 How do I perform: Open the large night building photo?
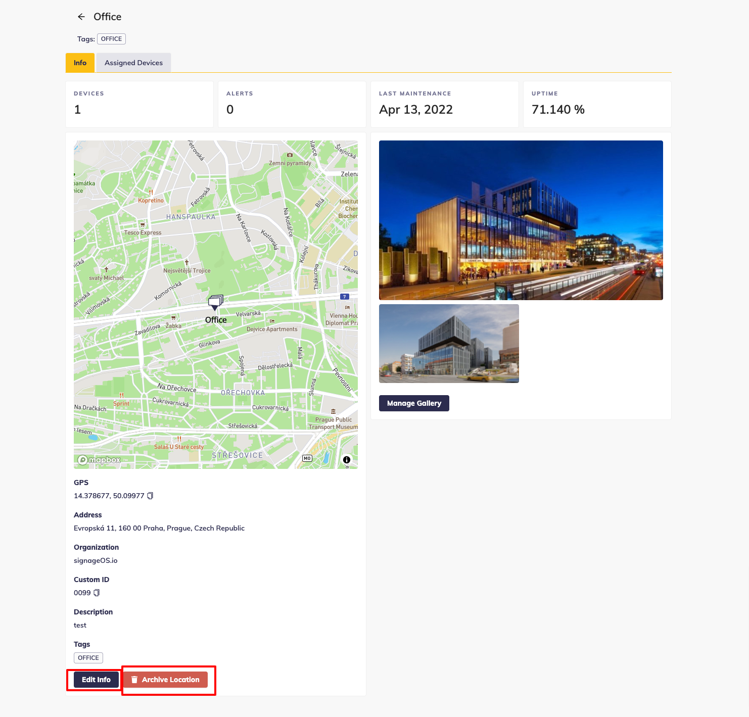(x=521, y=220)
